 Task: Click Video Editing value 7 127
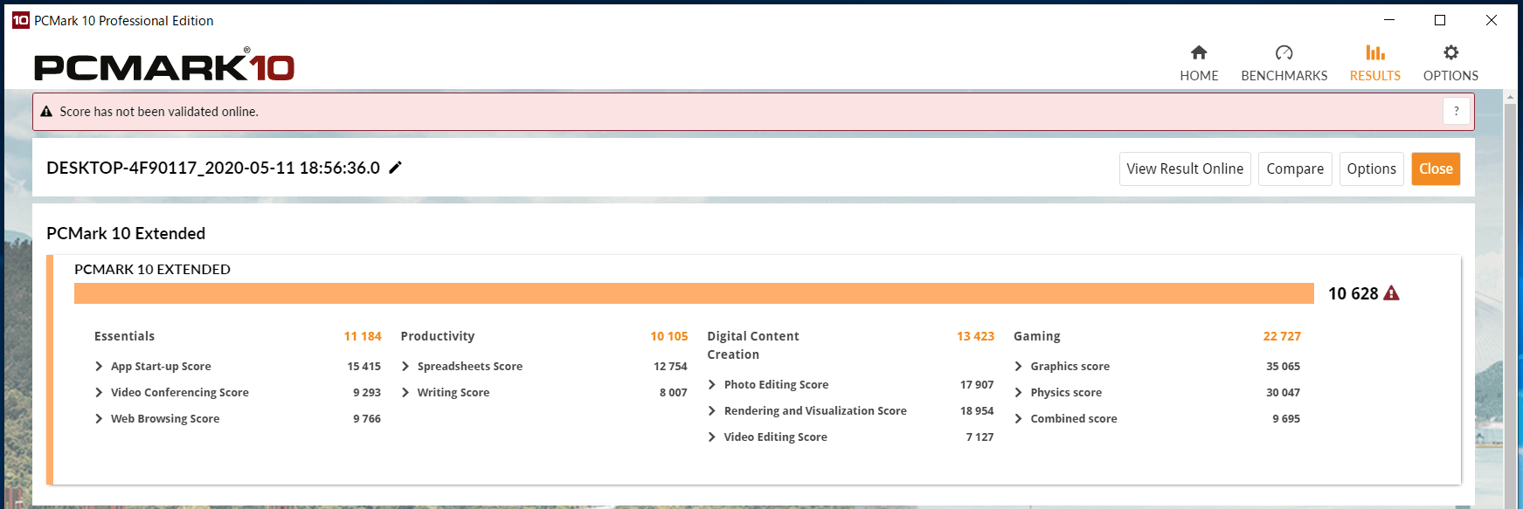coord(980,437)
